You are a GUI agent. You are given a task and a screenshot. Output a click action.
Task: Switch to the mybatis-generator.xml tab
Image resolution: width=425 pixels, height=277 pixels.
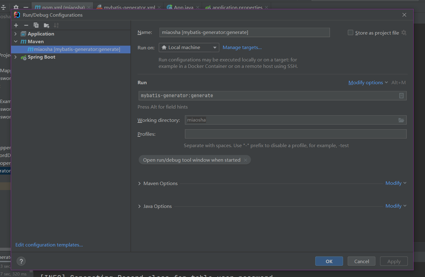point(129,7)
